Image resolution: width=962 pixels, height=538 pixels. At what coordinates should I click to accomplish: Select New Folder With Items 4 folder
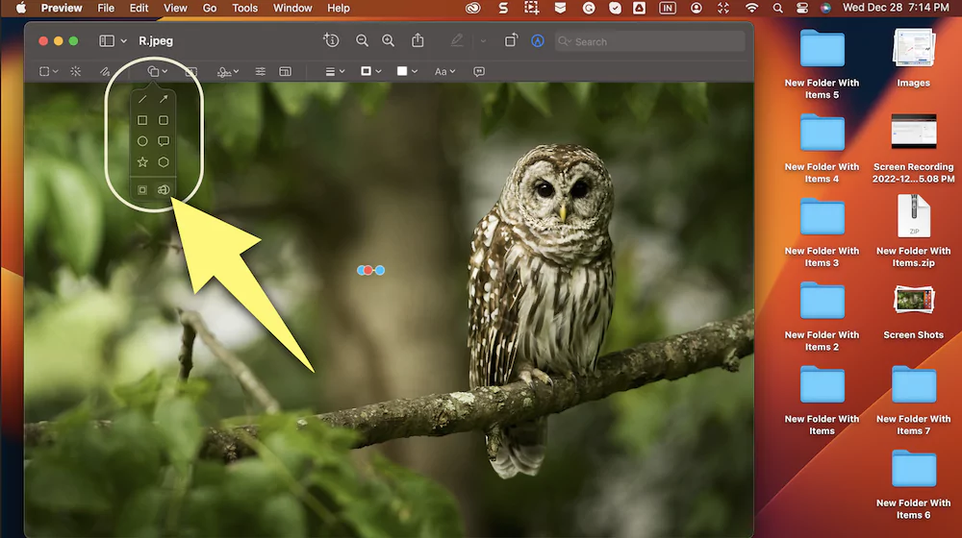(x=822, y=148)
